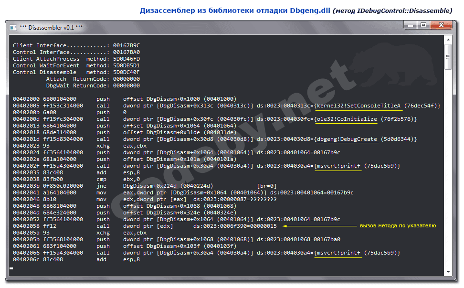Click the 'DbgWait ReturnCode' line
The width and height of the screenshot is (464, 288).
pyautogui.click(x=93, y=85)
